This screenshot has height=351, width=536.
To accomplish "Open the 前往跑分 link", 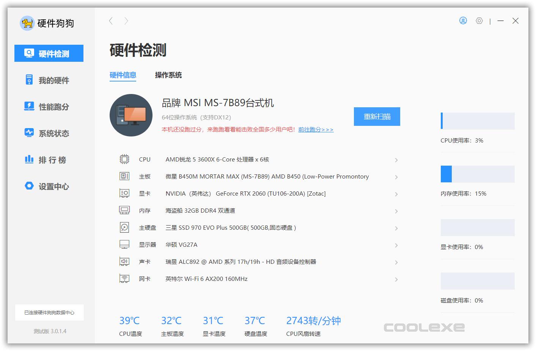I will coord(316,129).
